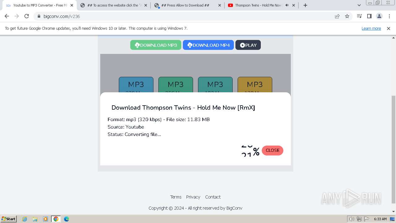This screenshot has height=223, width=396.
Task: Click the Format mp3 320 kbps line
Action: click(x=159, y=119)
